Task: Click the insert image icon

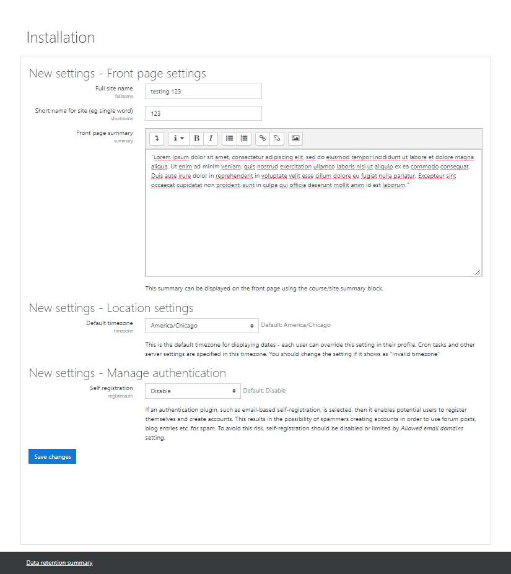Action: pos(295,138)
